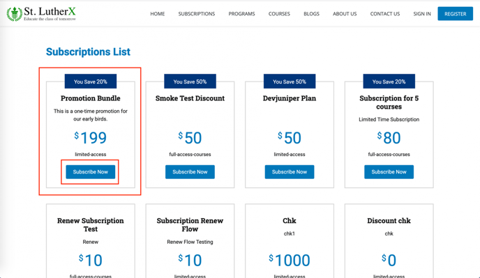Click the Limited Time Subscription description
Image resolution: width=480 pixels, height=278 pixels.
click(389, 119)
